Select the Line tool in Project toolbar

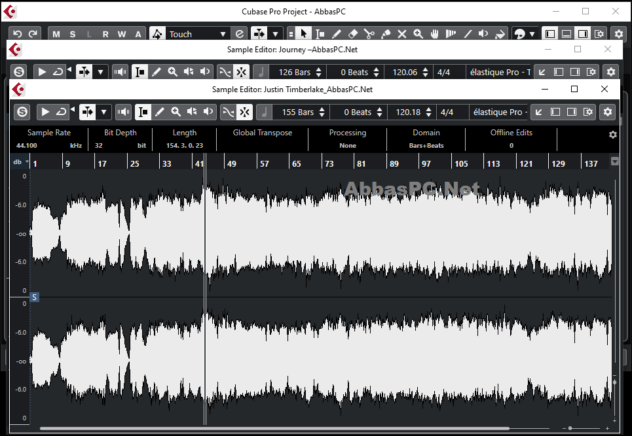(468, 34)
